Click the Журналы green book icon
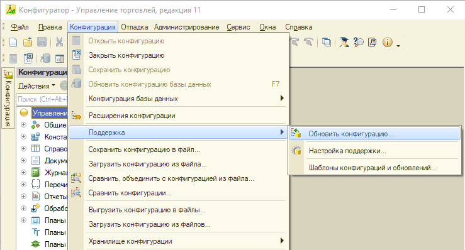 [36, 172]
